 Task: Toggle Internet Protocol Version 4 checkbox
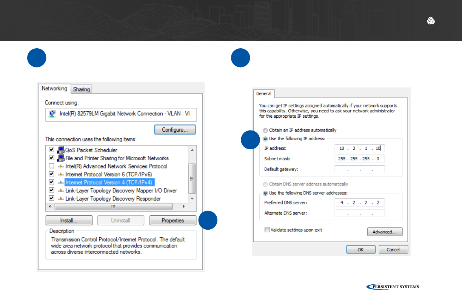point(52,182)
